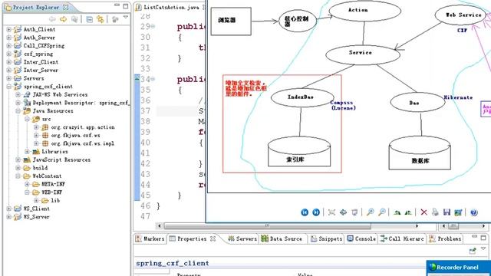
Task: Expand the Auth_Client project
Action: click(9, 29)
